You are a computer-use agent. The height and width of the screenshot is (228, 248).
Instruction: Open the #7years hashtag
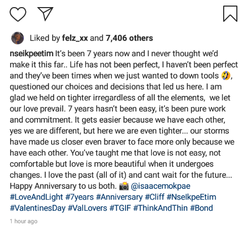click(x=79, y=197)
